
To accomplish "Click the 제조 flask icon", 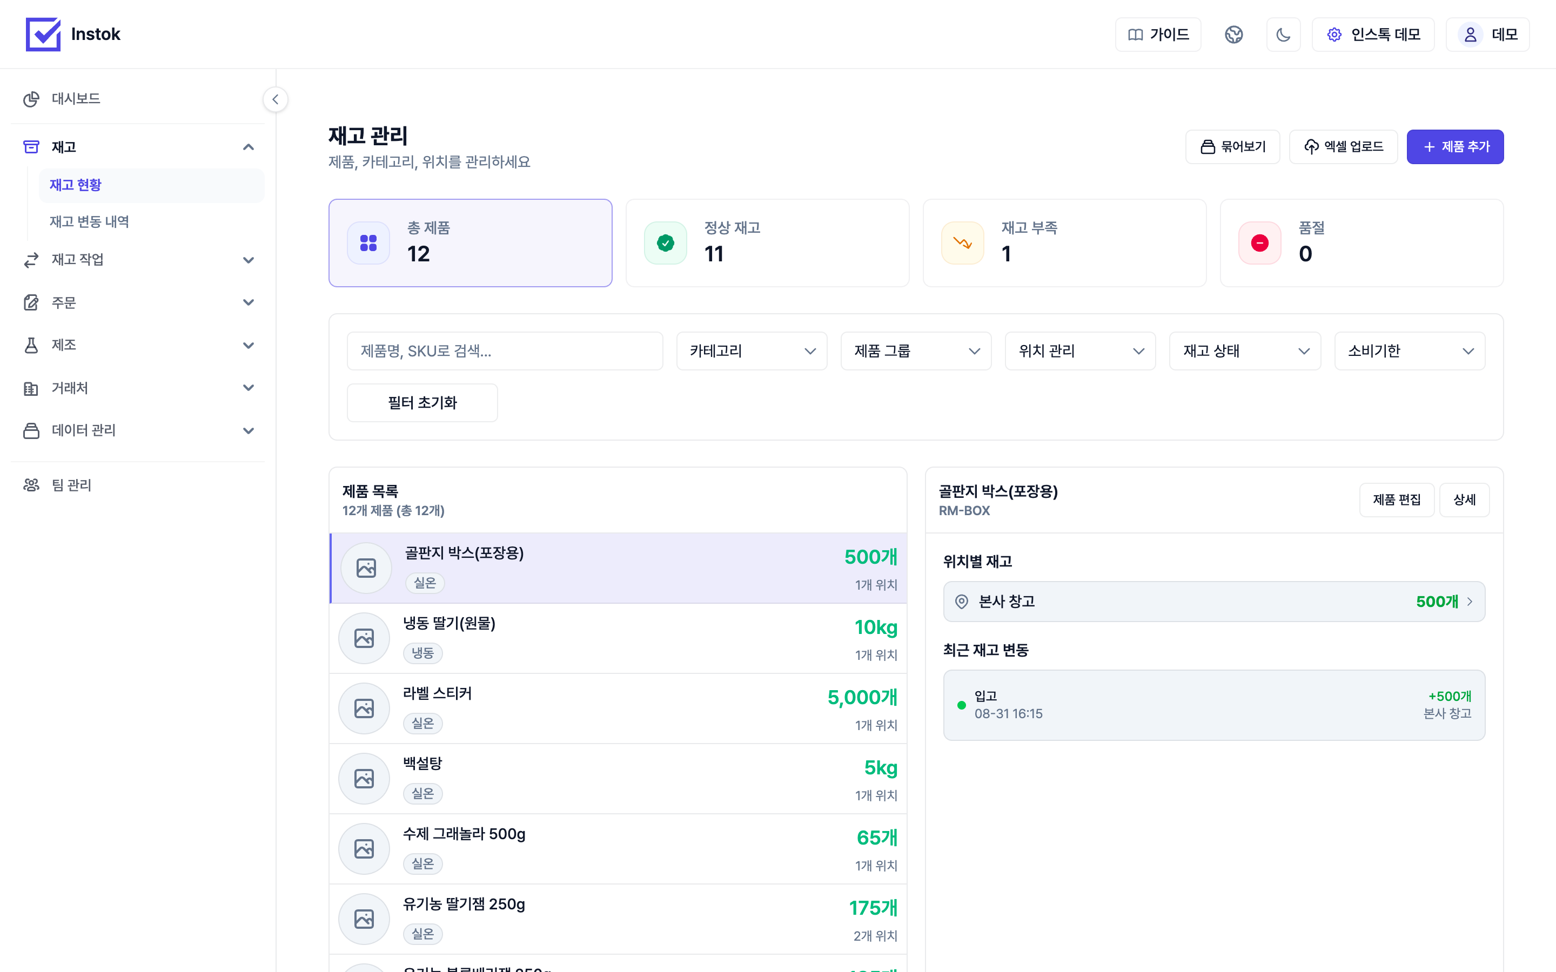I will [x=31, y=345].
